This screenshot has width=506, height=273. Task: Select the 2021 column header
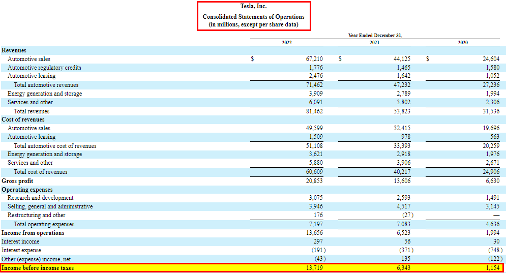[374, 43]
